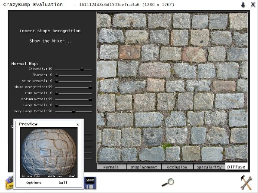
Task: Switch to the Displacement tab
Action: click(144, 167)
